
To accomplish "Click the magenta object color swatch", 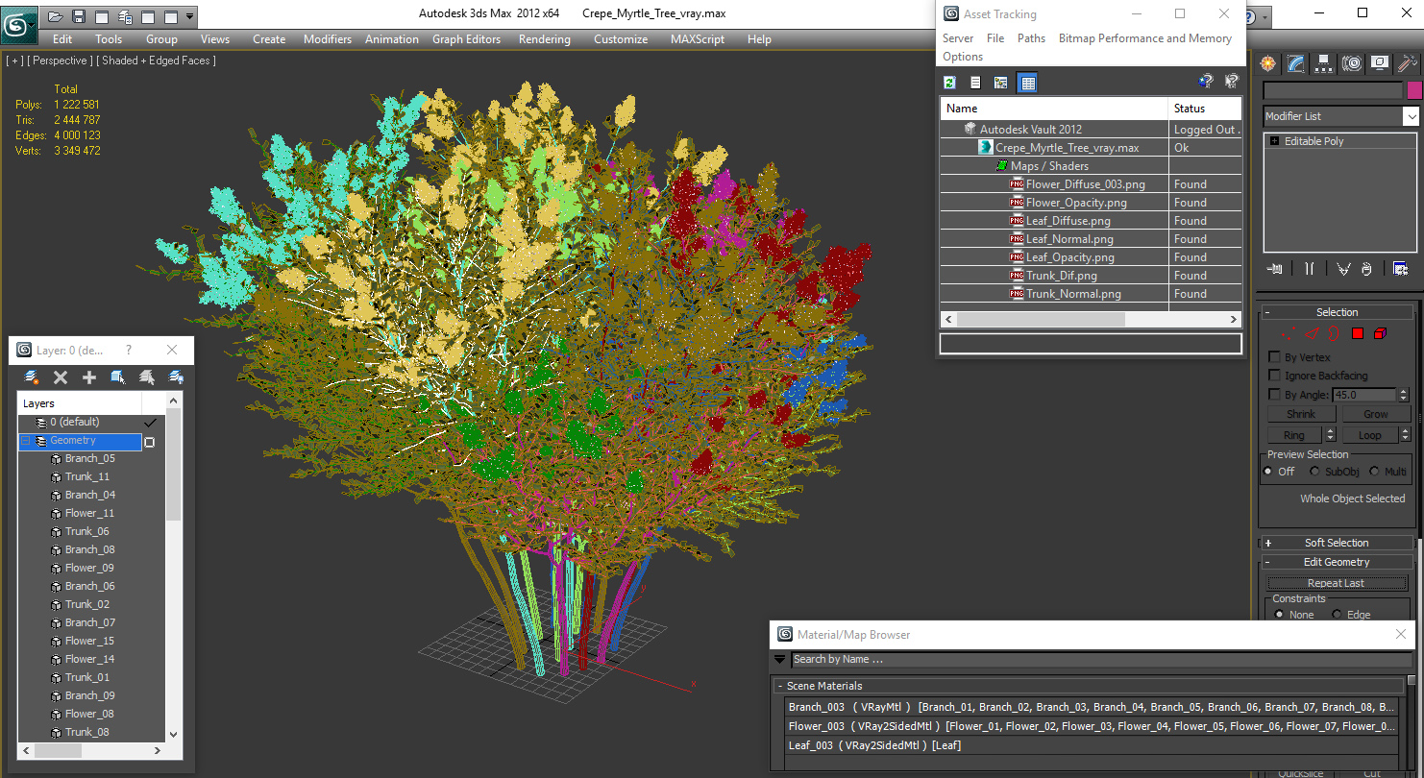I will point(1413,90).
